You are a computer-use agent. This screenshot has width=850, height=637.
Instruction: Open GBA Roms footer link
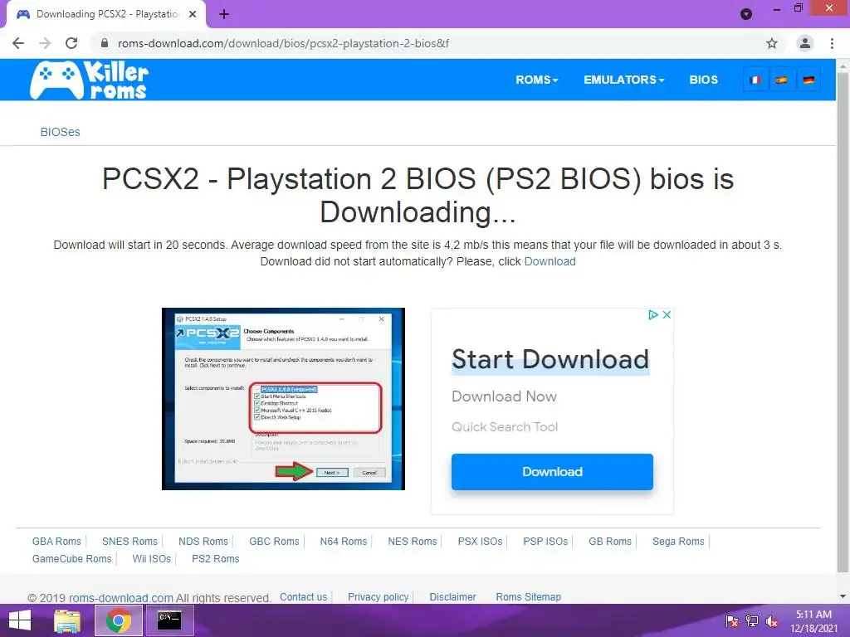pyautogui.click(x=56, y=541)
